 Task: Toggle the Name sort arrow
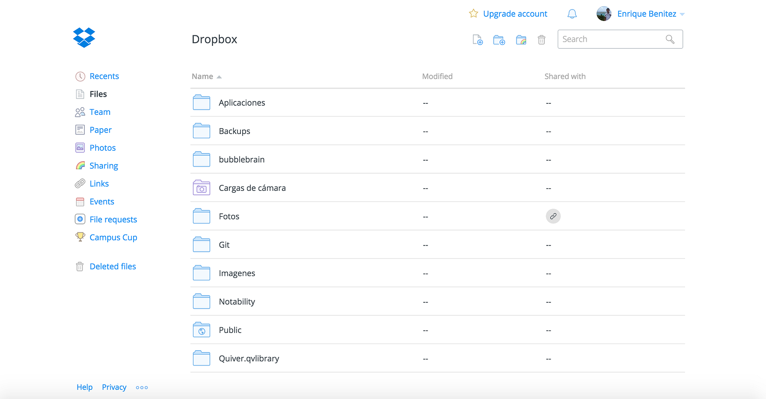pyautogui.click(x=219, y=77)
